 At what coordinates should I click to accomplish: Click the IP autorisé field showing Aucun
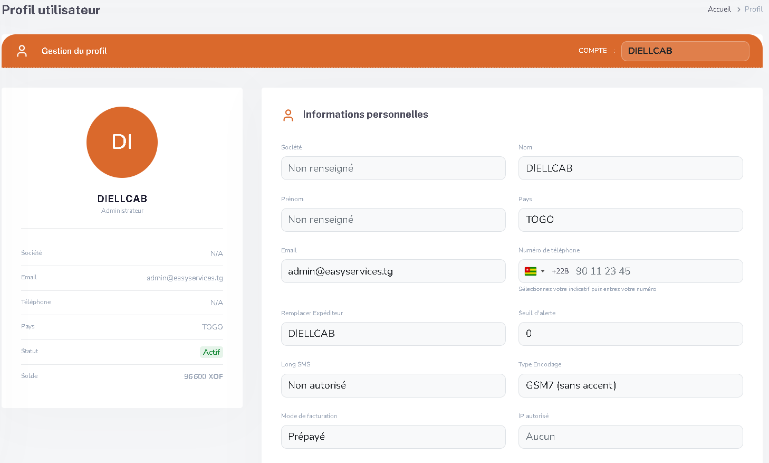point(631,437)
